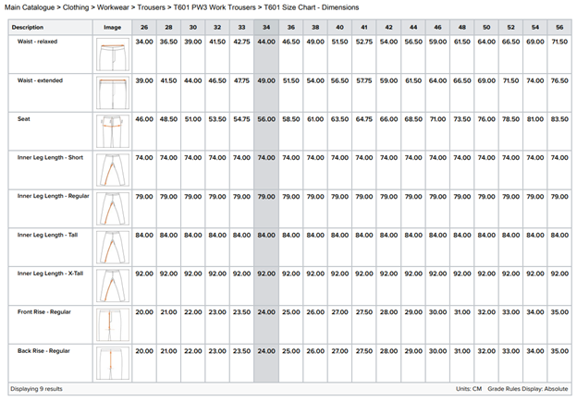
Task: Click the Seat measurement diagram image
Action: click(x=112, y=131)
